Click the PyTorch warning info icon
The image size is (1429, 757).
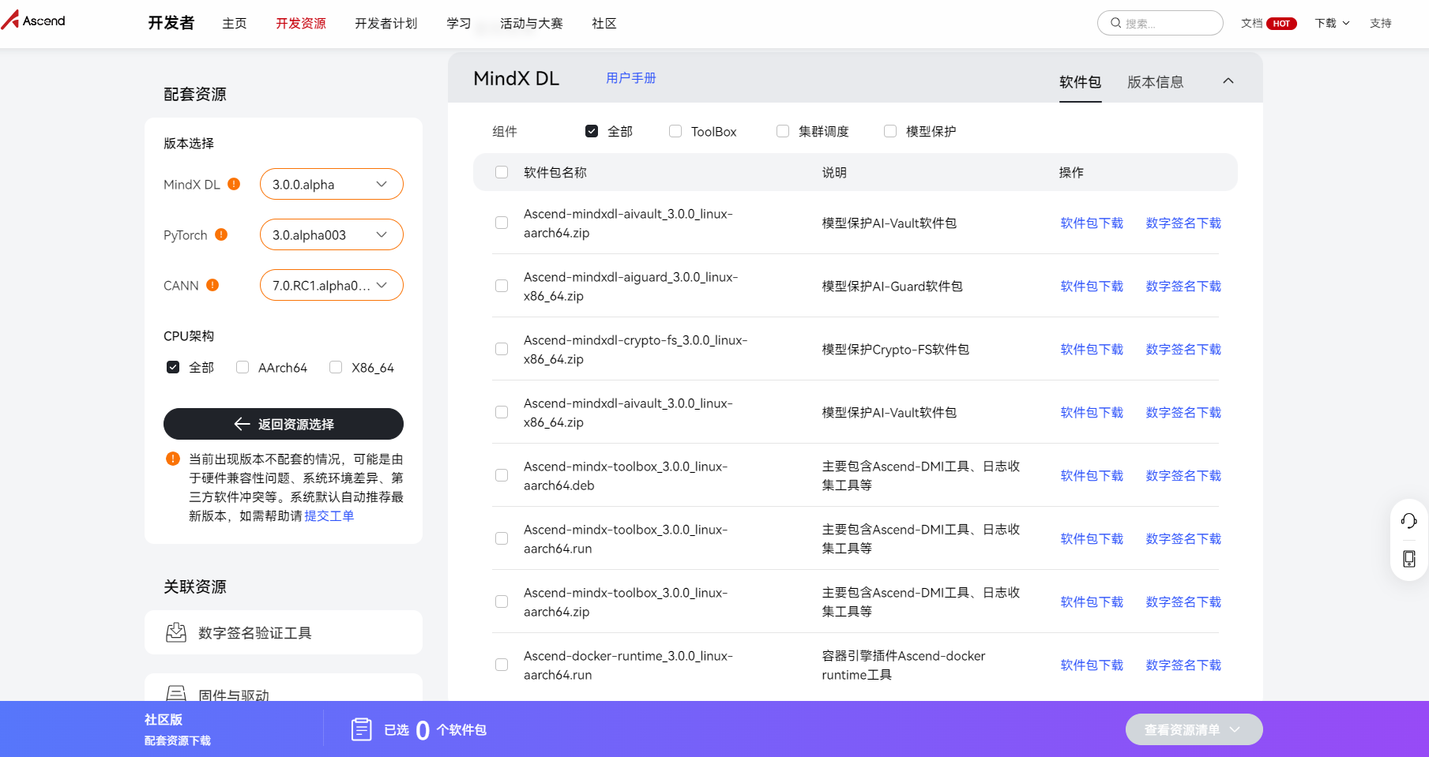(221, 234)
